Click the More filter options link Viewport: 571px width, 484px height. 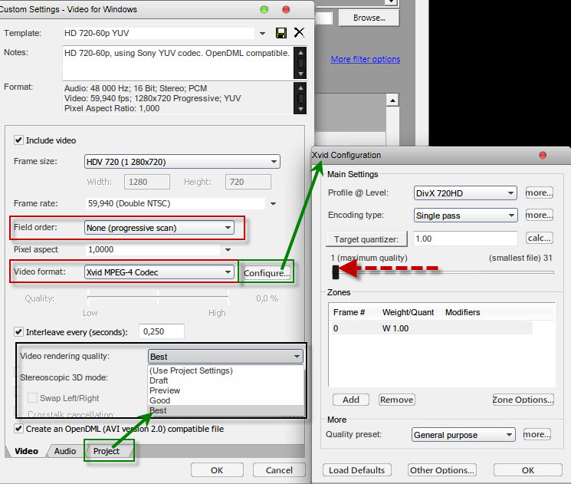(365, 59)
